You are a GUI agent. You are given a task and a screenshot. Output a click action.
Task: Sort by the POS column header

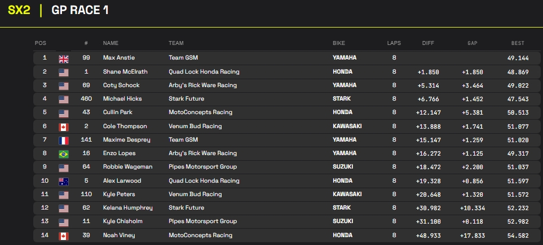[41, 43]
